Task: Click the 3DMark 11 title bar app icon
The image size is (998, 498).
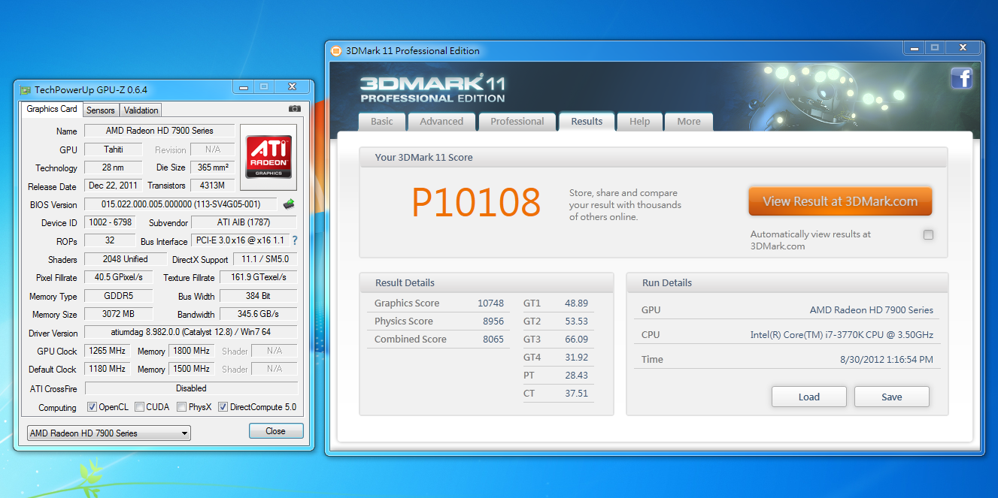Action: pyautogui.click(x=336, y=51)
